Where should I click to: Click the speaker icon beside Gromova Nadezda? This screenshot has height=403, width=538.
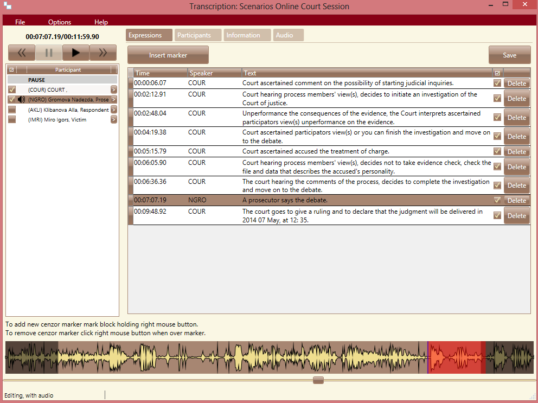click(x=22, y=100)
